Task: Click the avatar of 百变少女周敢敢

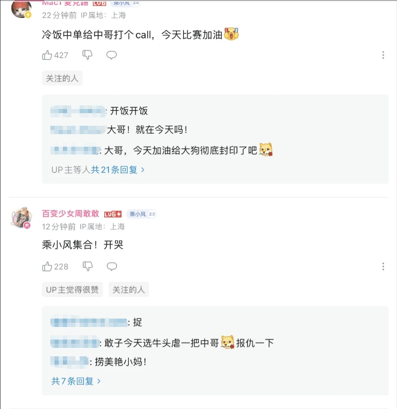Action: pyautogui.click(x=22, y=217)
